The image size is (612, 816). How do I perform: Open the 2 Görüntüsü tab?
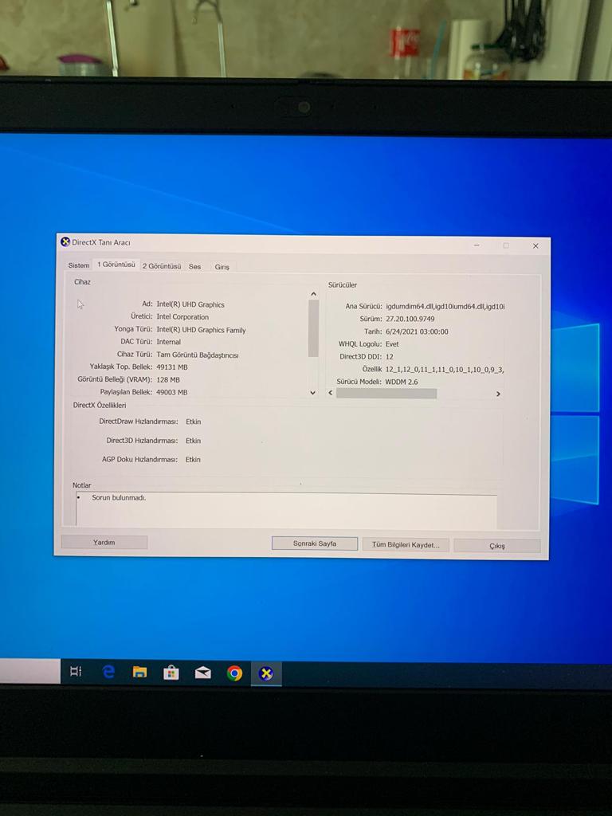point(162,266)
